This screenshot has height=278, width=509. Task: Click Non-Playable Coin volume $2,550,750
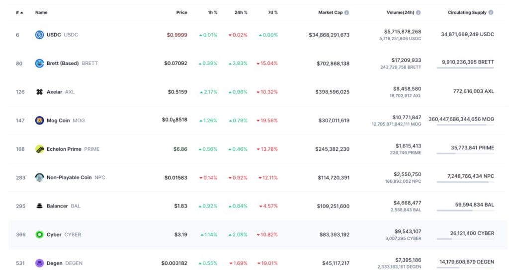coord(408,174)
